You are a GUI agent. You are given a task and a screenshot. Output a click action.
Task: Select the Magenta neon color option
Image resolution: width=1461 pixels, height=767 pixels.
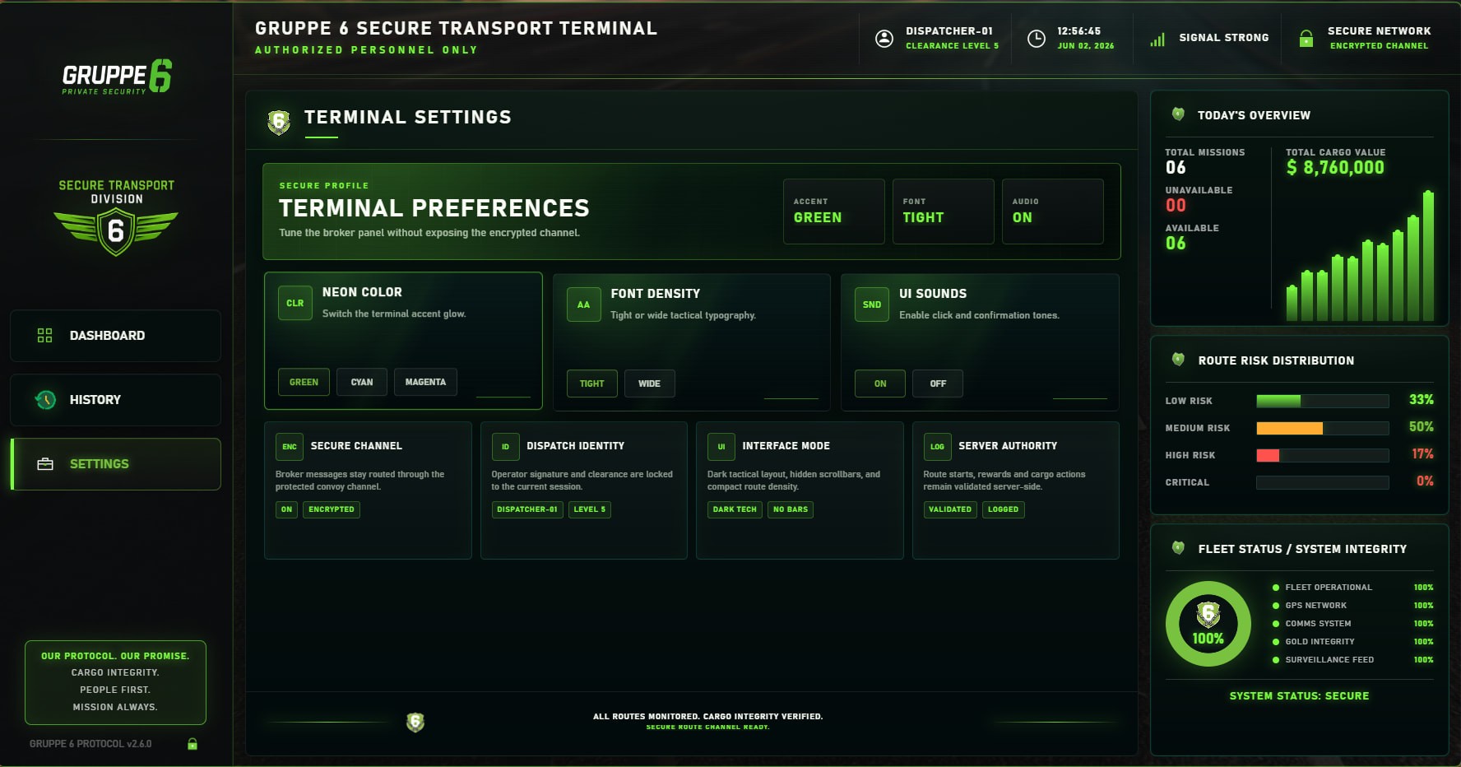425,382
